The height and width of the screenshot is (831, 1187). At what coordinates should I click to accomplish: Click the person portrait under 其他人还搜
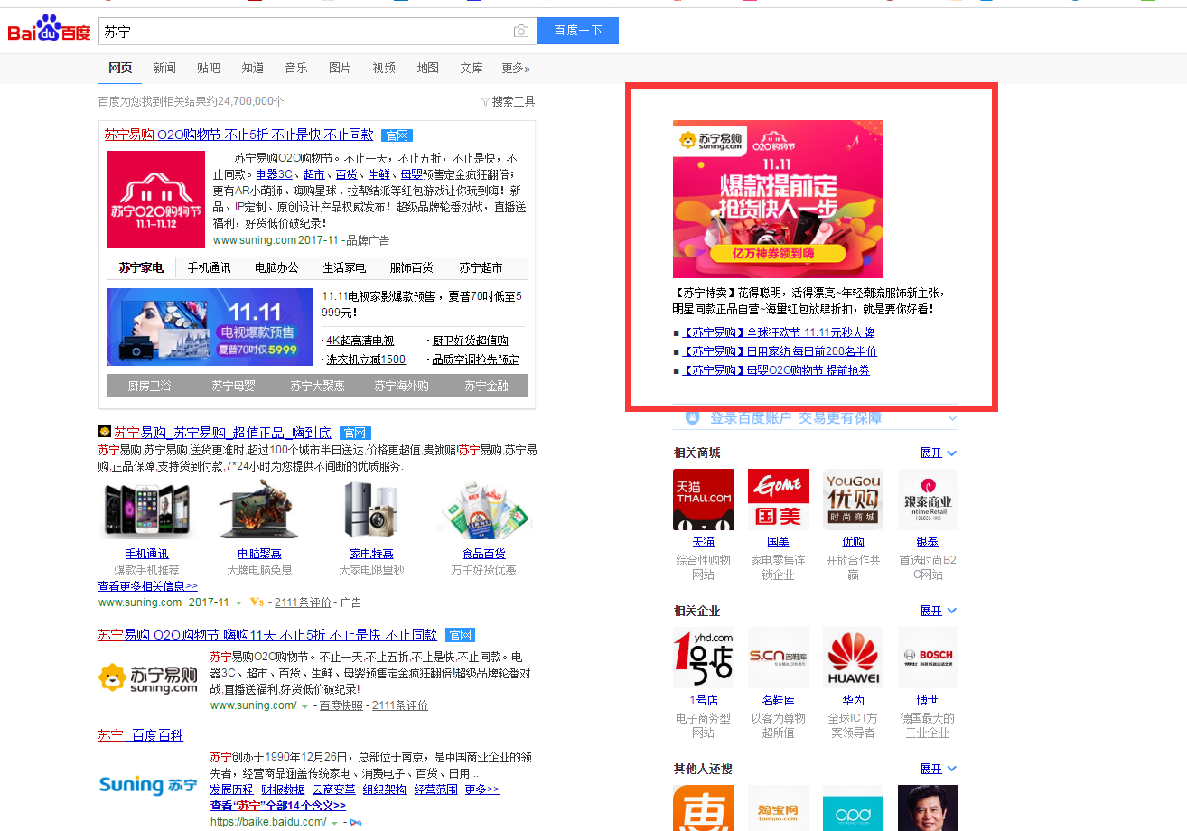[x=929, y=808]
